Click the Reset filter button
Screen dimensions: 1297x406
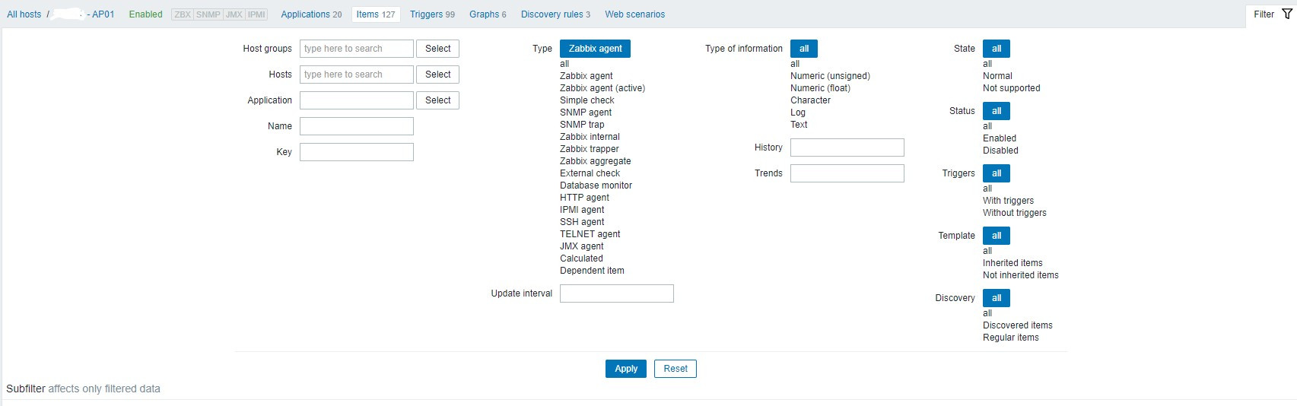click(676, 369)
